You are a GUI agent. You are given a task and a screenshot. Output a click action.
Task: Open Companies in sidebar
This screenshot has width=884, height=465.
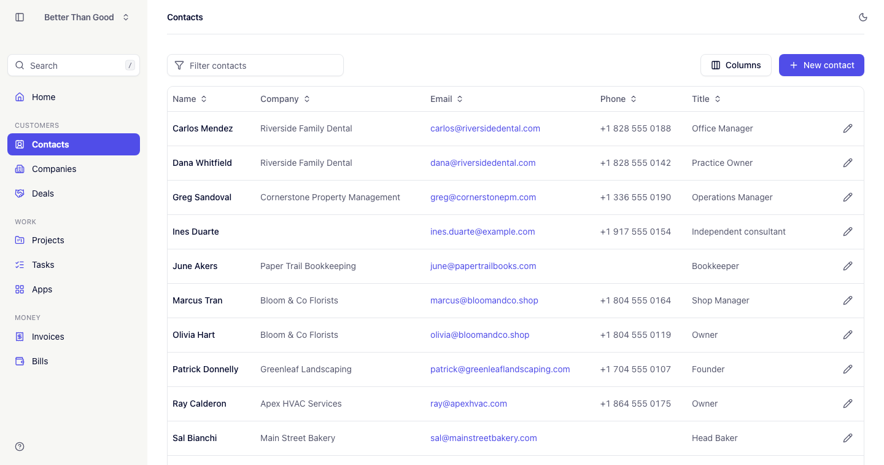click(x=74, y=169)
